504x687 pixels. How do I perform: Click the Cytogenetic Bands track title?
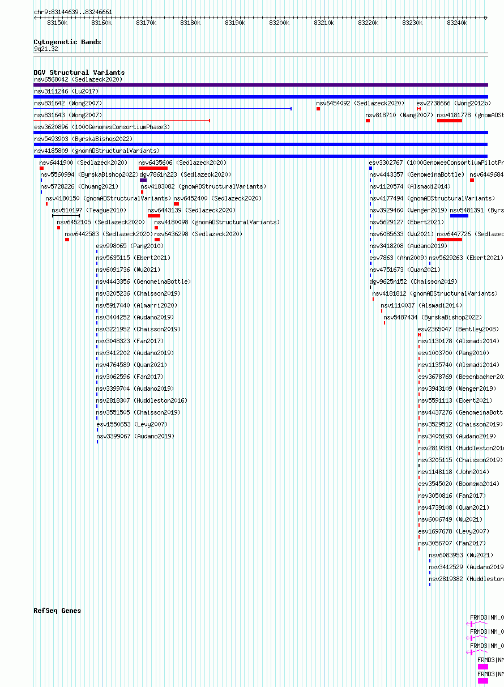(67, 42)
